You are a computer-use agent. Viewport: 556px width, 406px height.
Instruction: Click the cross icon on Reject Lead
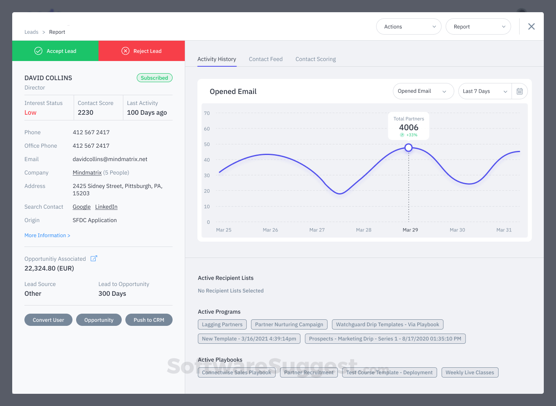click(125, 51)
